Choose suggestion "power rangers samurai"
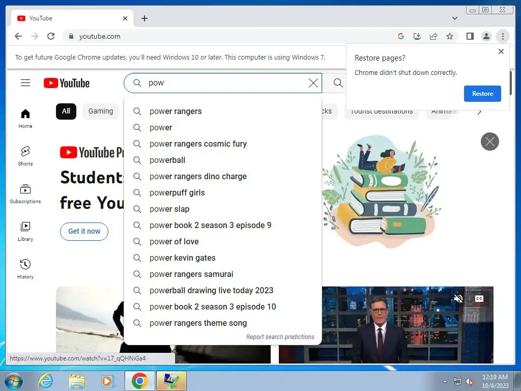 click(x=223, y=274)
